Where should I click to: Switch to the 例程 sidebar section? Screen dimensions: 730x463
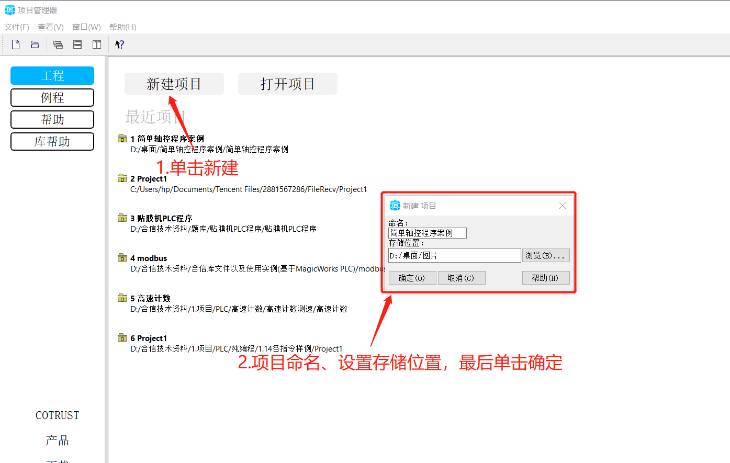pos(52,97)
